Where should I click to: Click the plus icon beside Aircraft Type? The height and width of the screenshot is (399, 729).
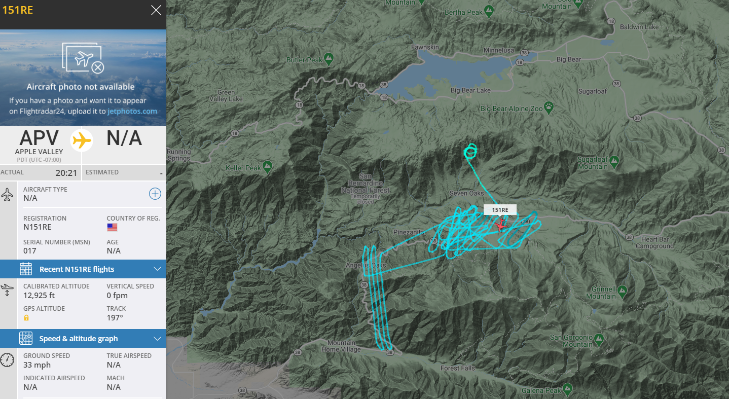click(x=155, y=194)
